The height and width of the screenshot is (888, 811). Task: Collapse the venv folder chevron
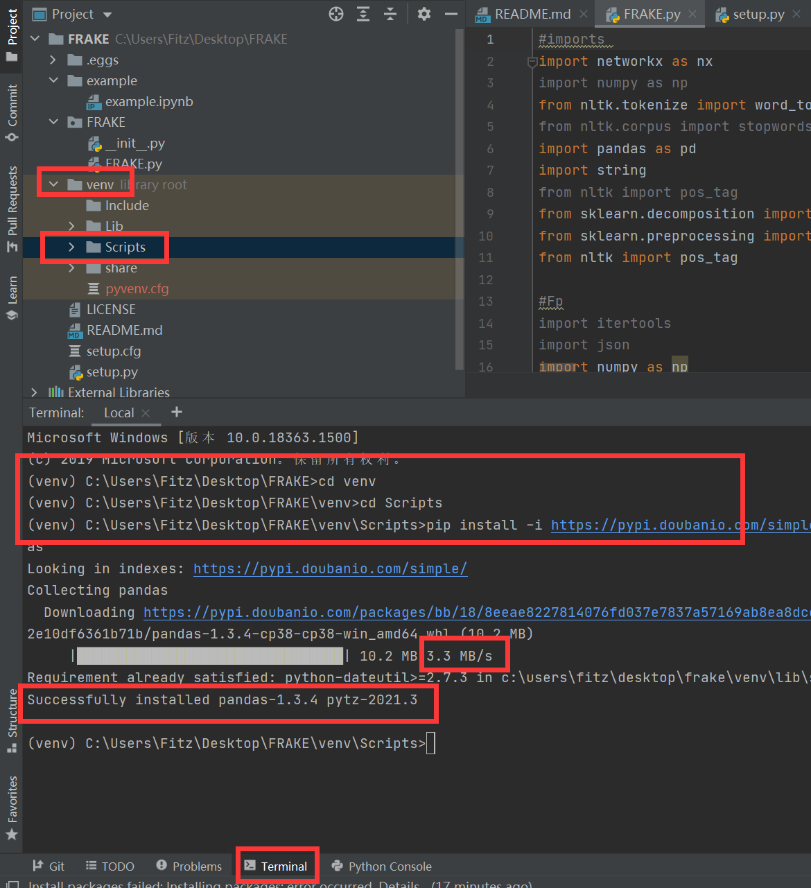53,184
